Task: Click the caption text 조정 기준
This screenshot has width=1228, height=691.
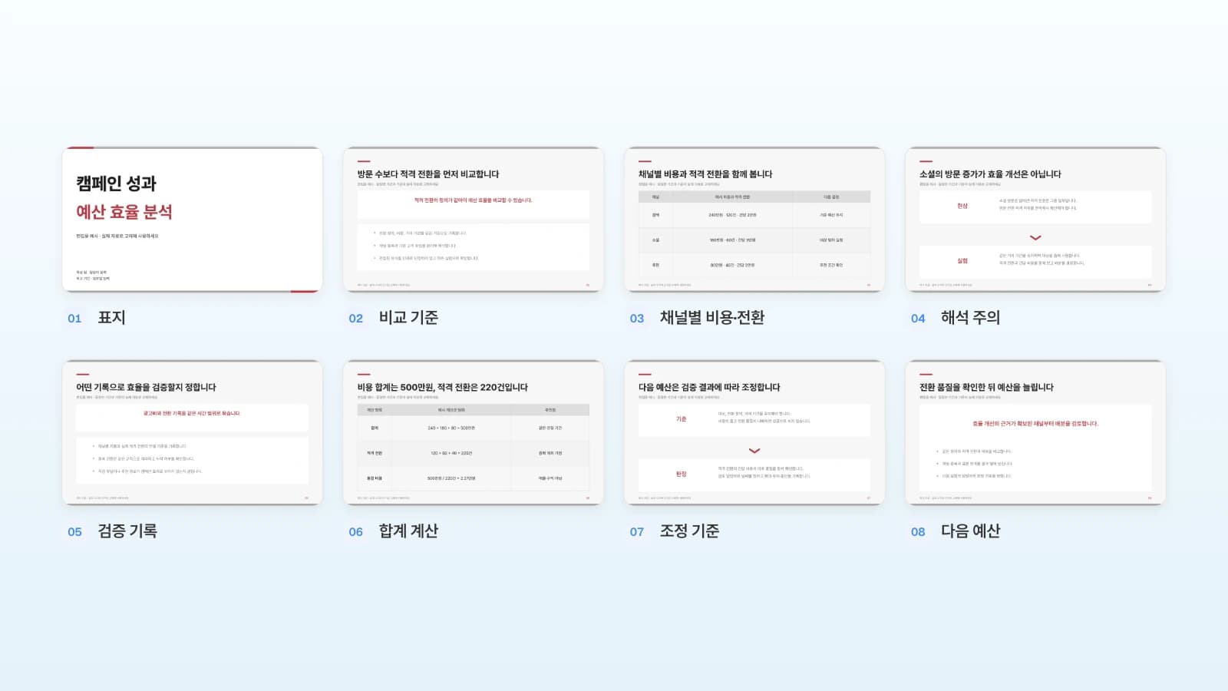Action: (x=690, y=531)
